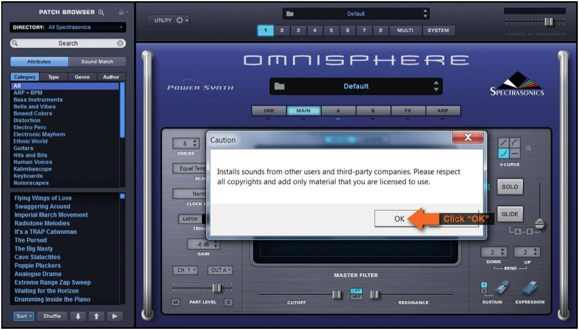
Task: Click the up arrow patch navigation button
Action: click(96, 316)
